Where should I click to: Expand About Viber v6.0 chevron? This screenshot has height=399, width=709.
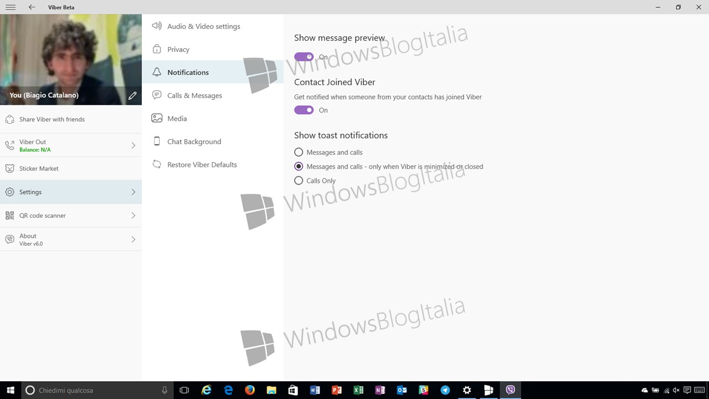coord(133,239)
